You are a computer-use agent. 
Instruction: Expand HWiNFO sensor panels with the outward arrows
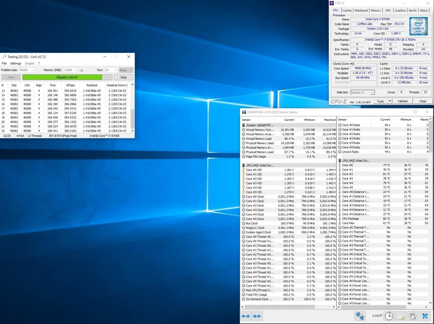pyautogui.click(x=246, y=316)
